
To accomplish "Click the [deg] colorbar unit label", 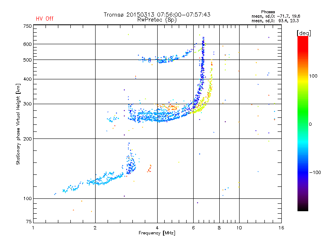I will tap(304, 33).
